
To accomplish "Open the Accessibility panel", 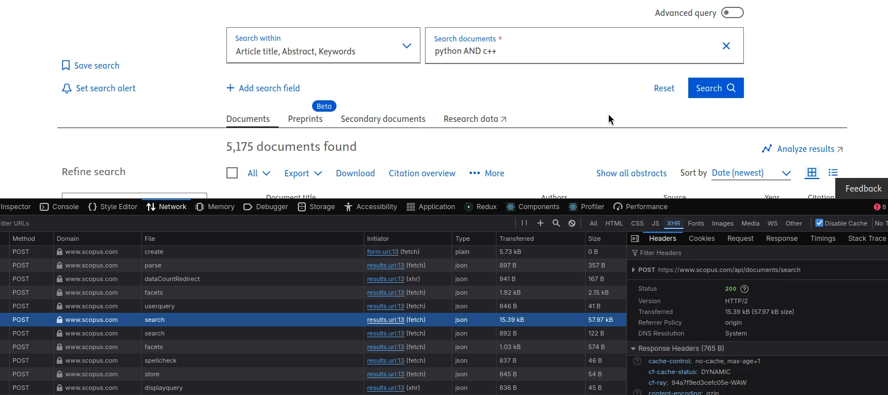I will [x=371, y=207].
